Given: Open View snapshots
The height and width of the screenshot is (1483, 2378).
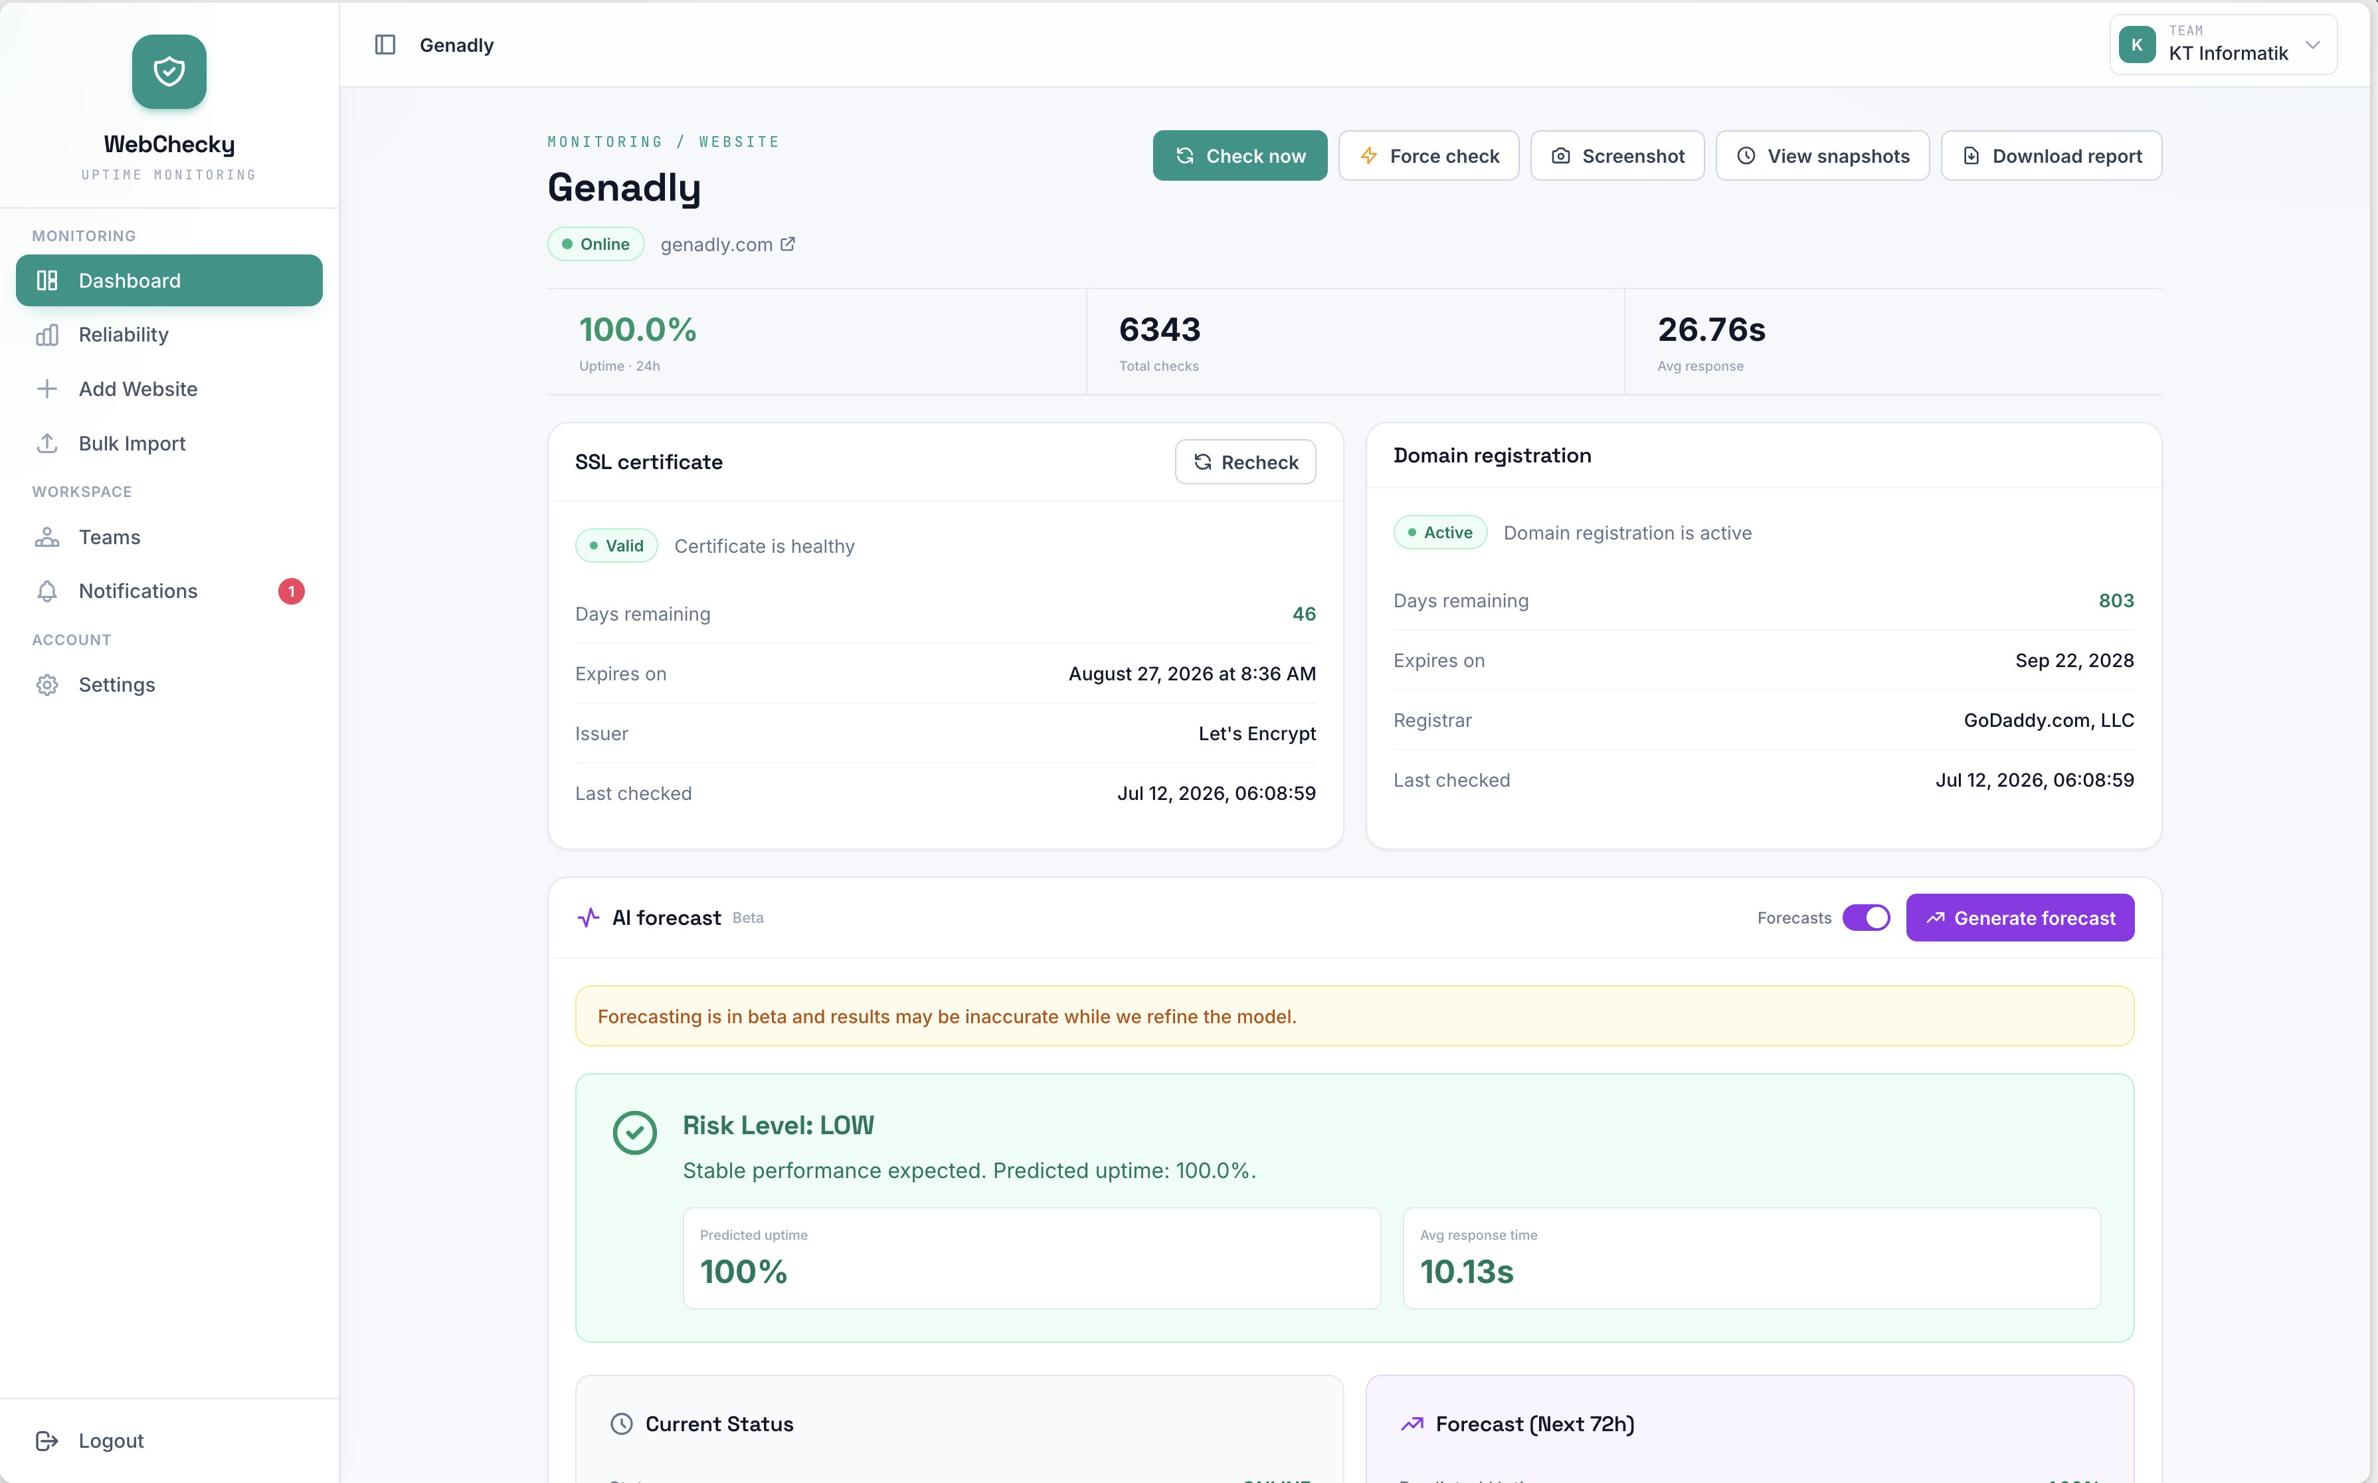Looking at the screenshot, I should click(1822, 156).
